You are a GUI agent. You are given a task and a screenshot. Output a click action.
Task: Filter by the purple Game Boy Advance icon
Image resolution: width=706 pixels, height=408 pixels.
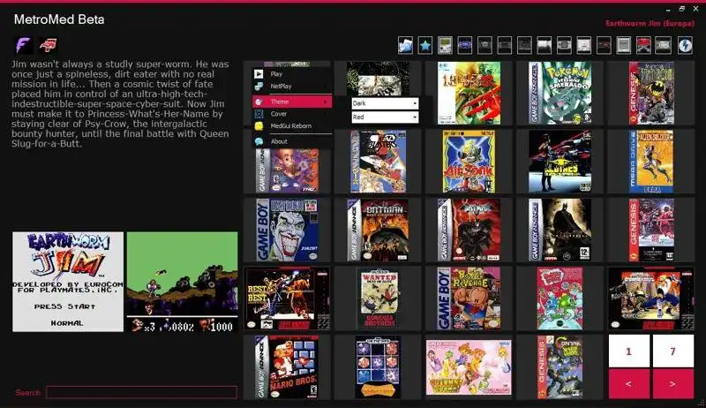click(465, 46)
